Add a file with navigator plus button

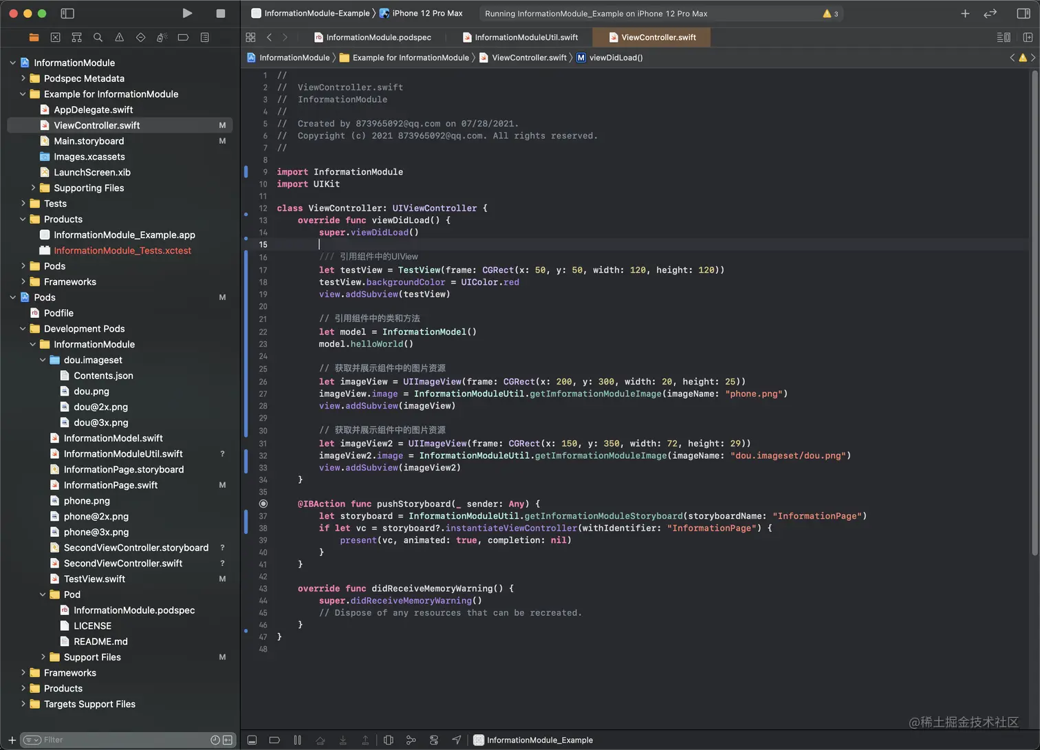tap(12, 740)
